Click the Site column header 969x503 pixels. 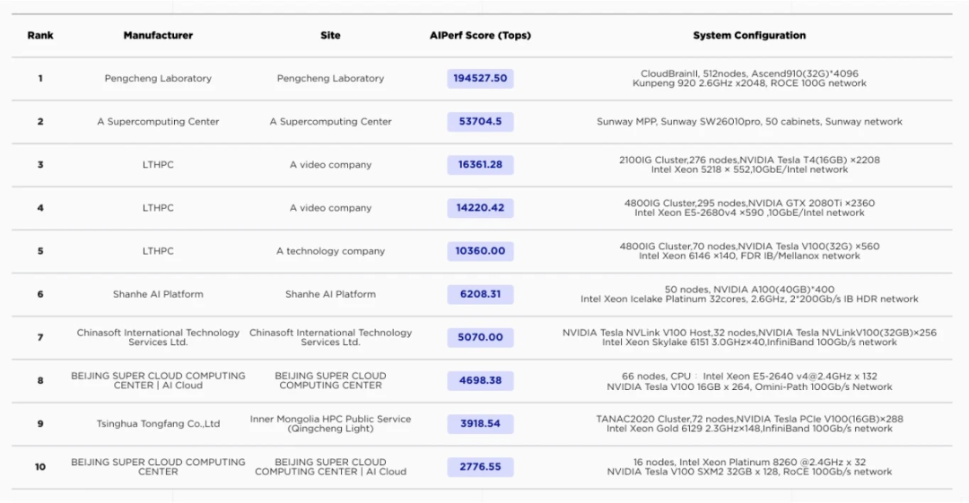point(330,35)
